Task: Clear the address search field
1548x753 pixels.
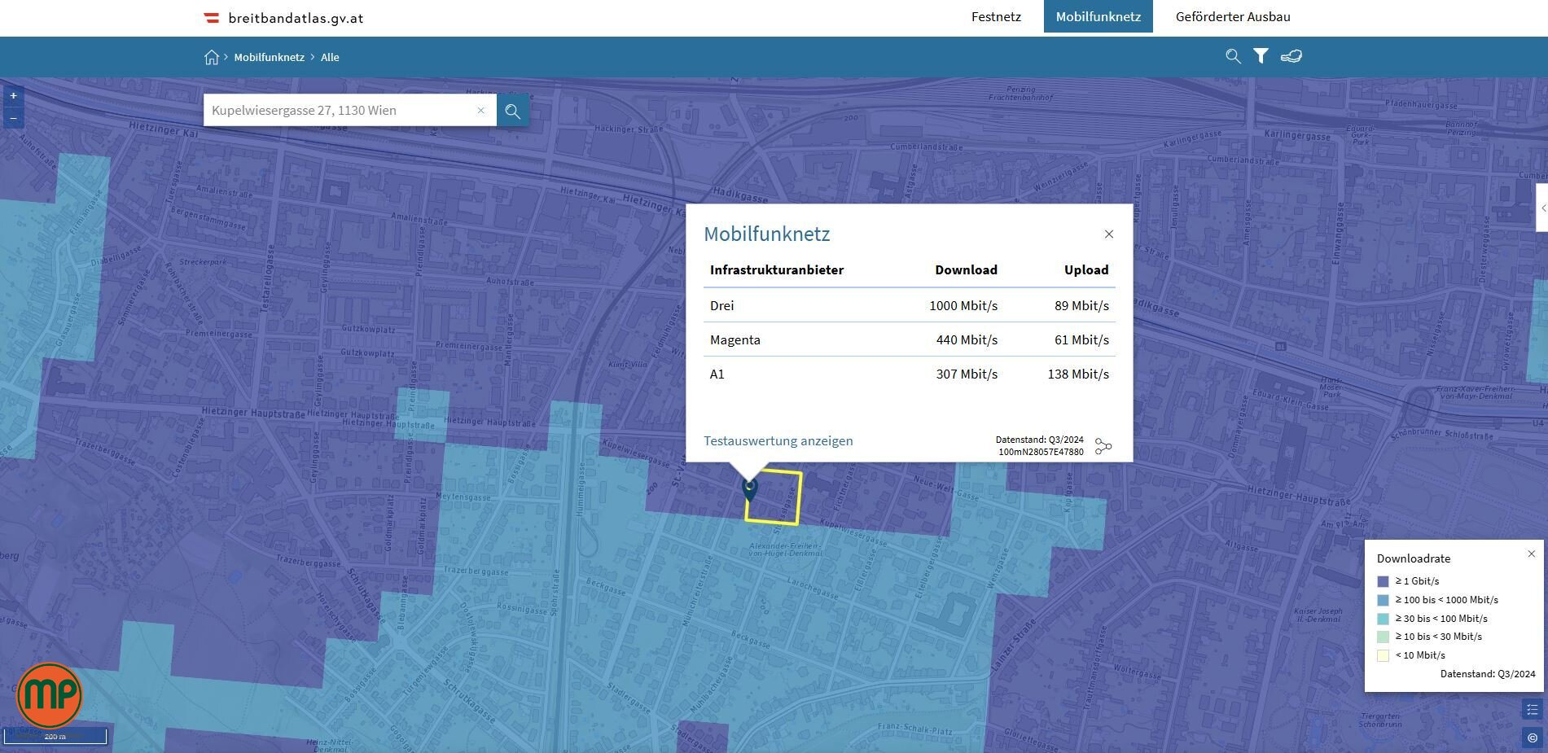Action: (x=480, y=111)
